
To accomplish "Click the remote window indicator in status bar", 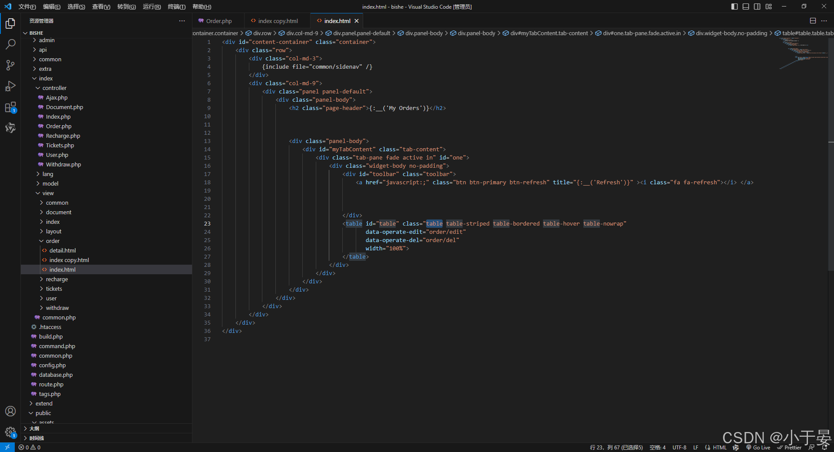I will (x=7, y=447).
